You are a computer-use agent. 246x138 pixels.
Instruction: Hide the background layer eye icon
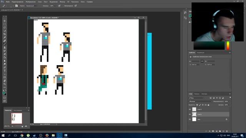[x=189, y=119]
